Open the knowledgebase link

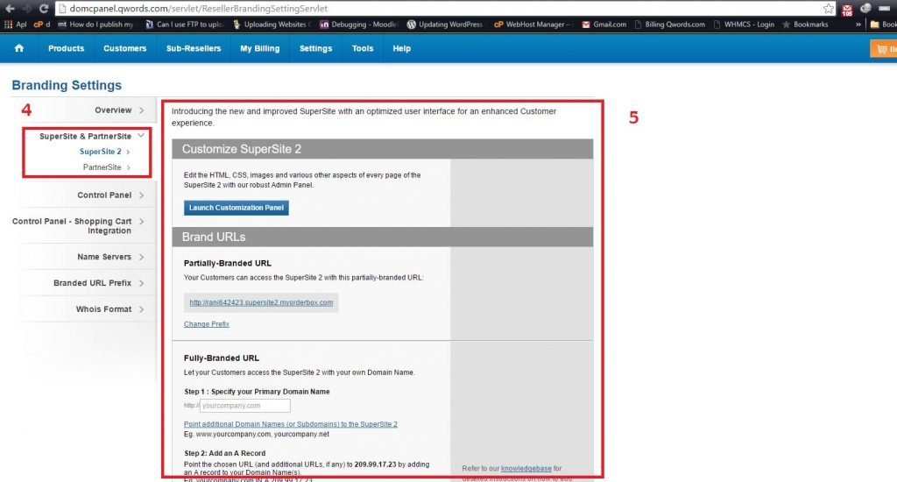[526, 468]
